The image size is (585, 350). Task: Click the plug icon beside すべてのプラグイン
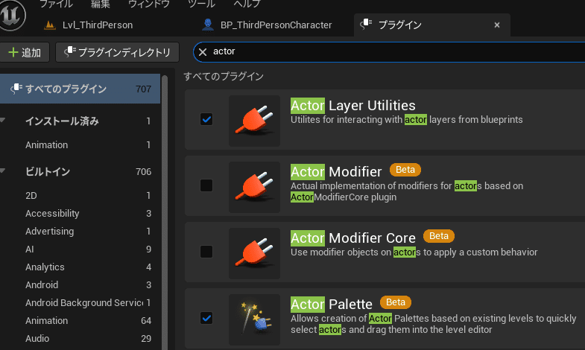tap(16, 89)
